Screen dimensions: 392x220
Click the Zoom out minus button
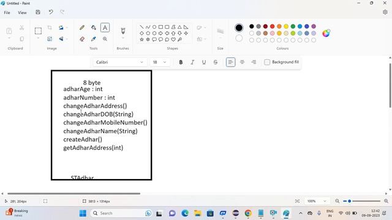(337, 201)
